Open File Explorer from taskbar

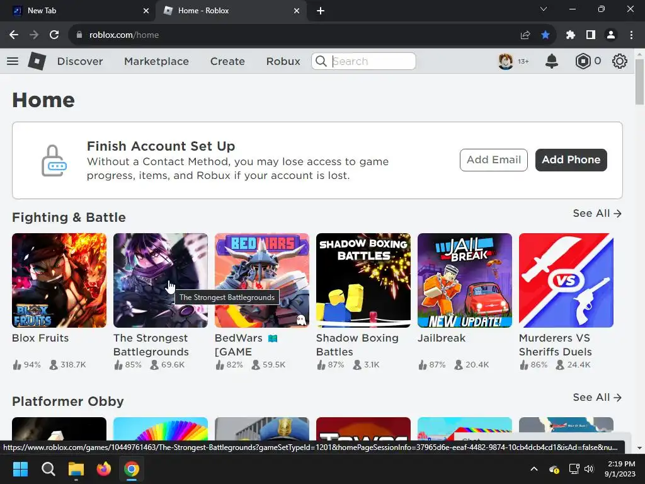pyautogui.click(x=76, y=469)
